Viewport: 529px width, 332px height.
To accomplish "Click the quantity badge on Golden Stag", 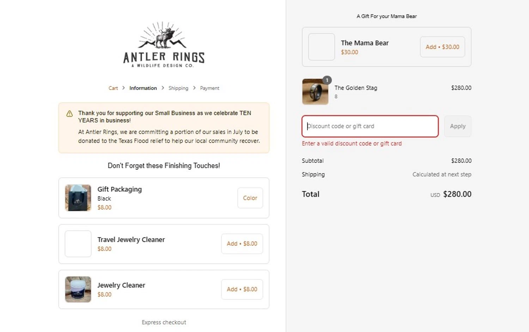I will coord(327,80).
